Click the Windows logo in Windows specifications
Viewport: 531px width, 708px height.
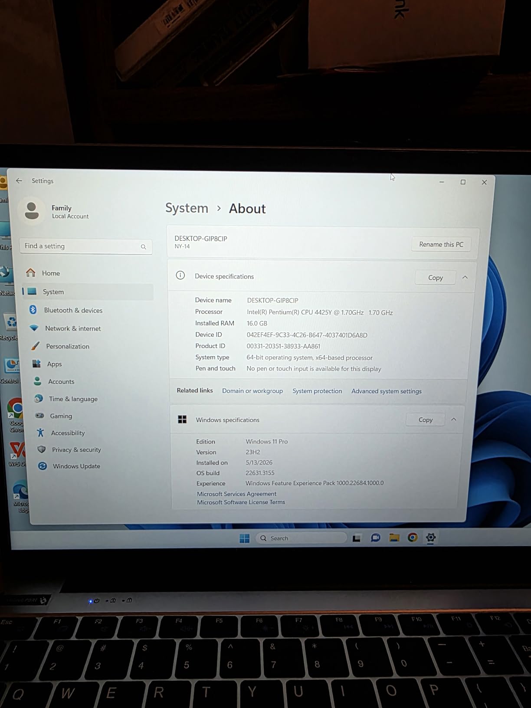pyautogui.click(x=182, y=419)
